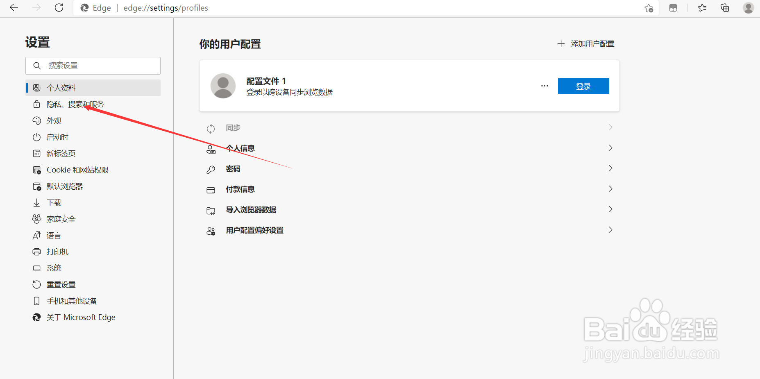This screenshot has height=379, width=760.
Task: Open the 外观 settings section
Action: coord(93,120)
